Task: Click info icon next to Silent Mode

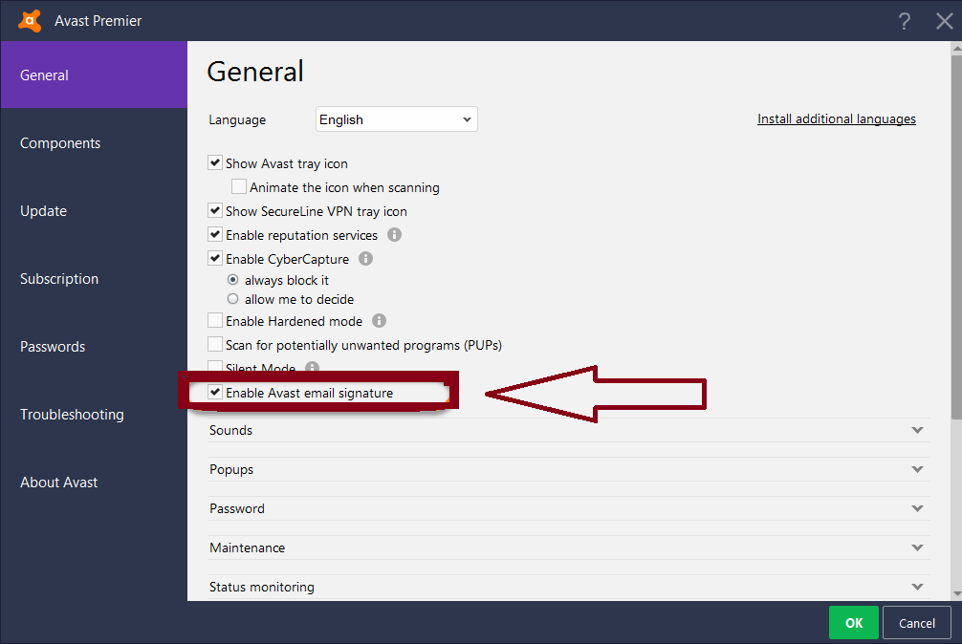Action: pos(313,367)
